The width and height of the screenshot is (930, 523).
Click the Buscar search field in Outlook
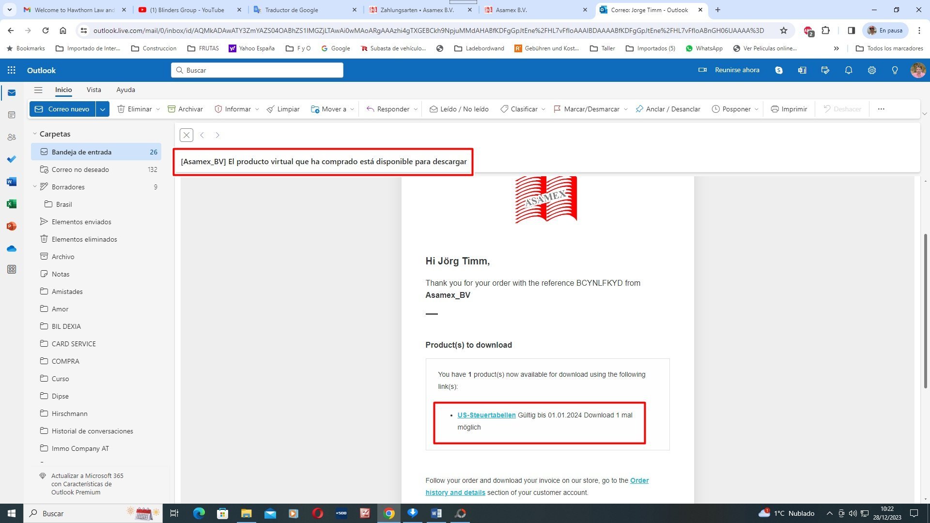tap(257, 70)
